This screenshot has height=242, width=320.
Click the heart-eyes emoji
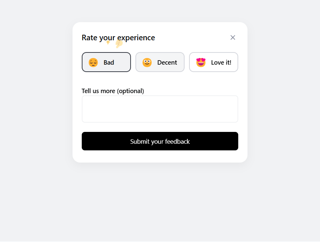201,62
